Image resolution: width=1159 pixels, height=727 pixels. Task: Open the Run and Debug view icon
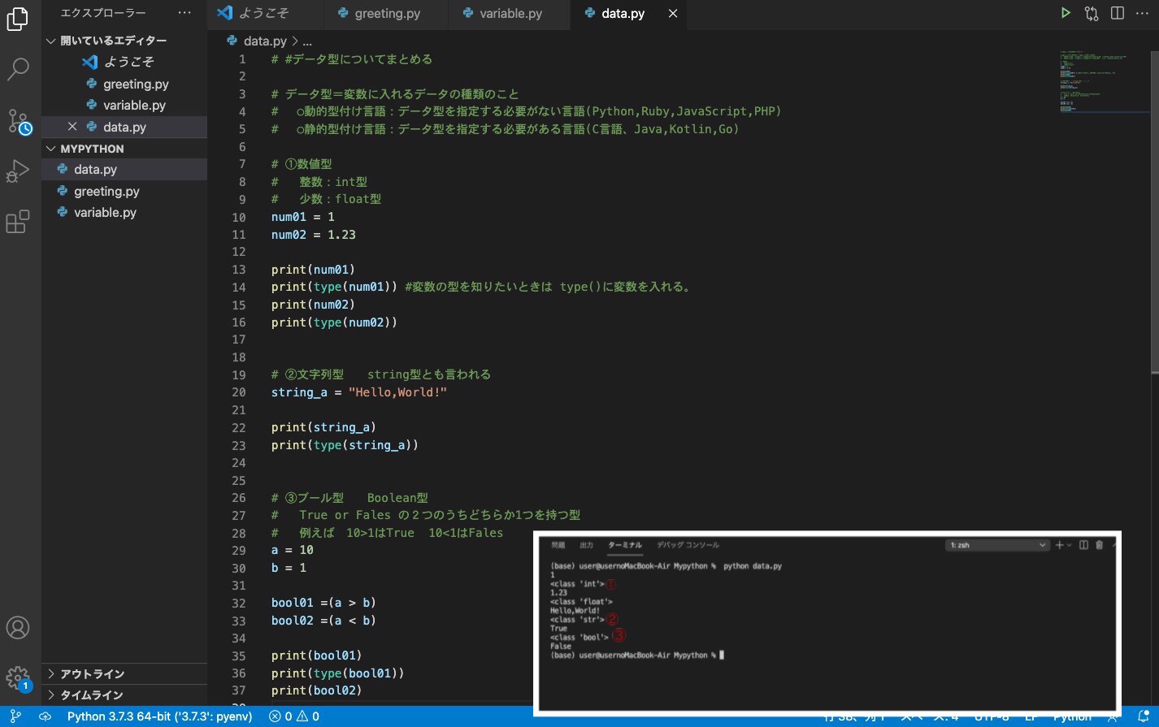coord(17,171)
